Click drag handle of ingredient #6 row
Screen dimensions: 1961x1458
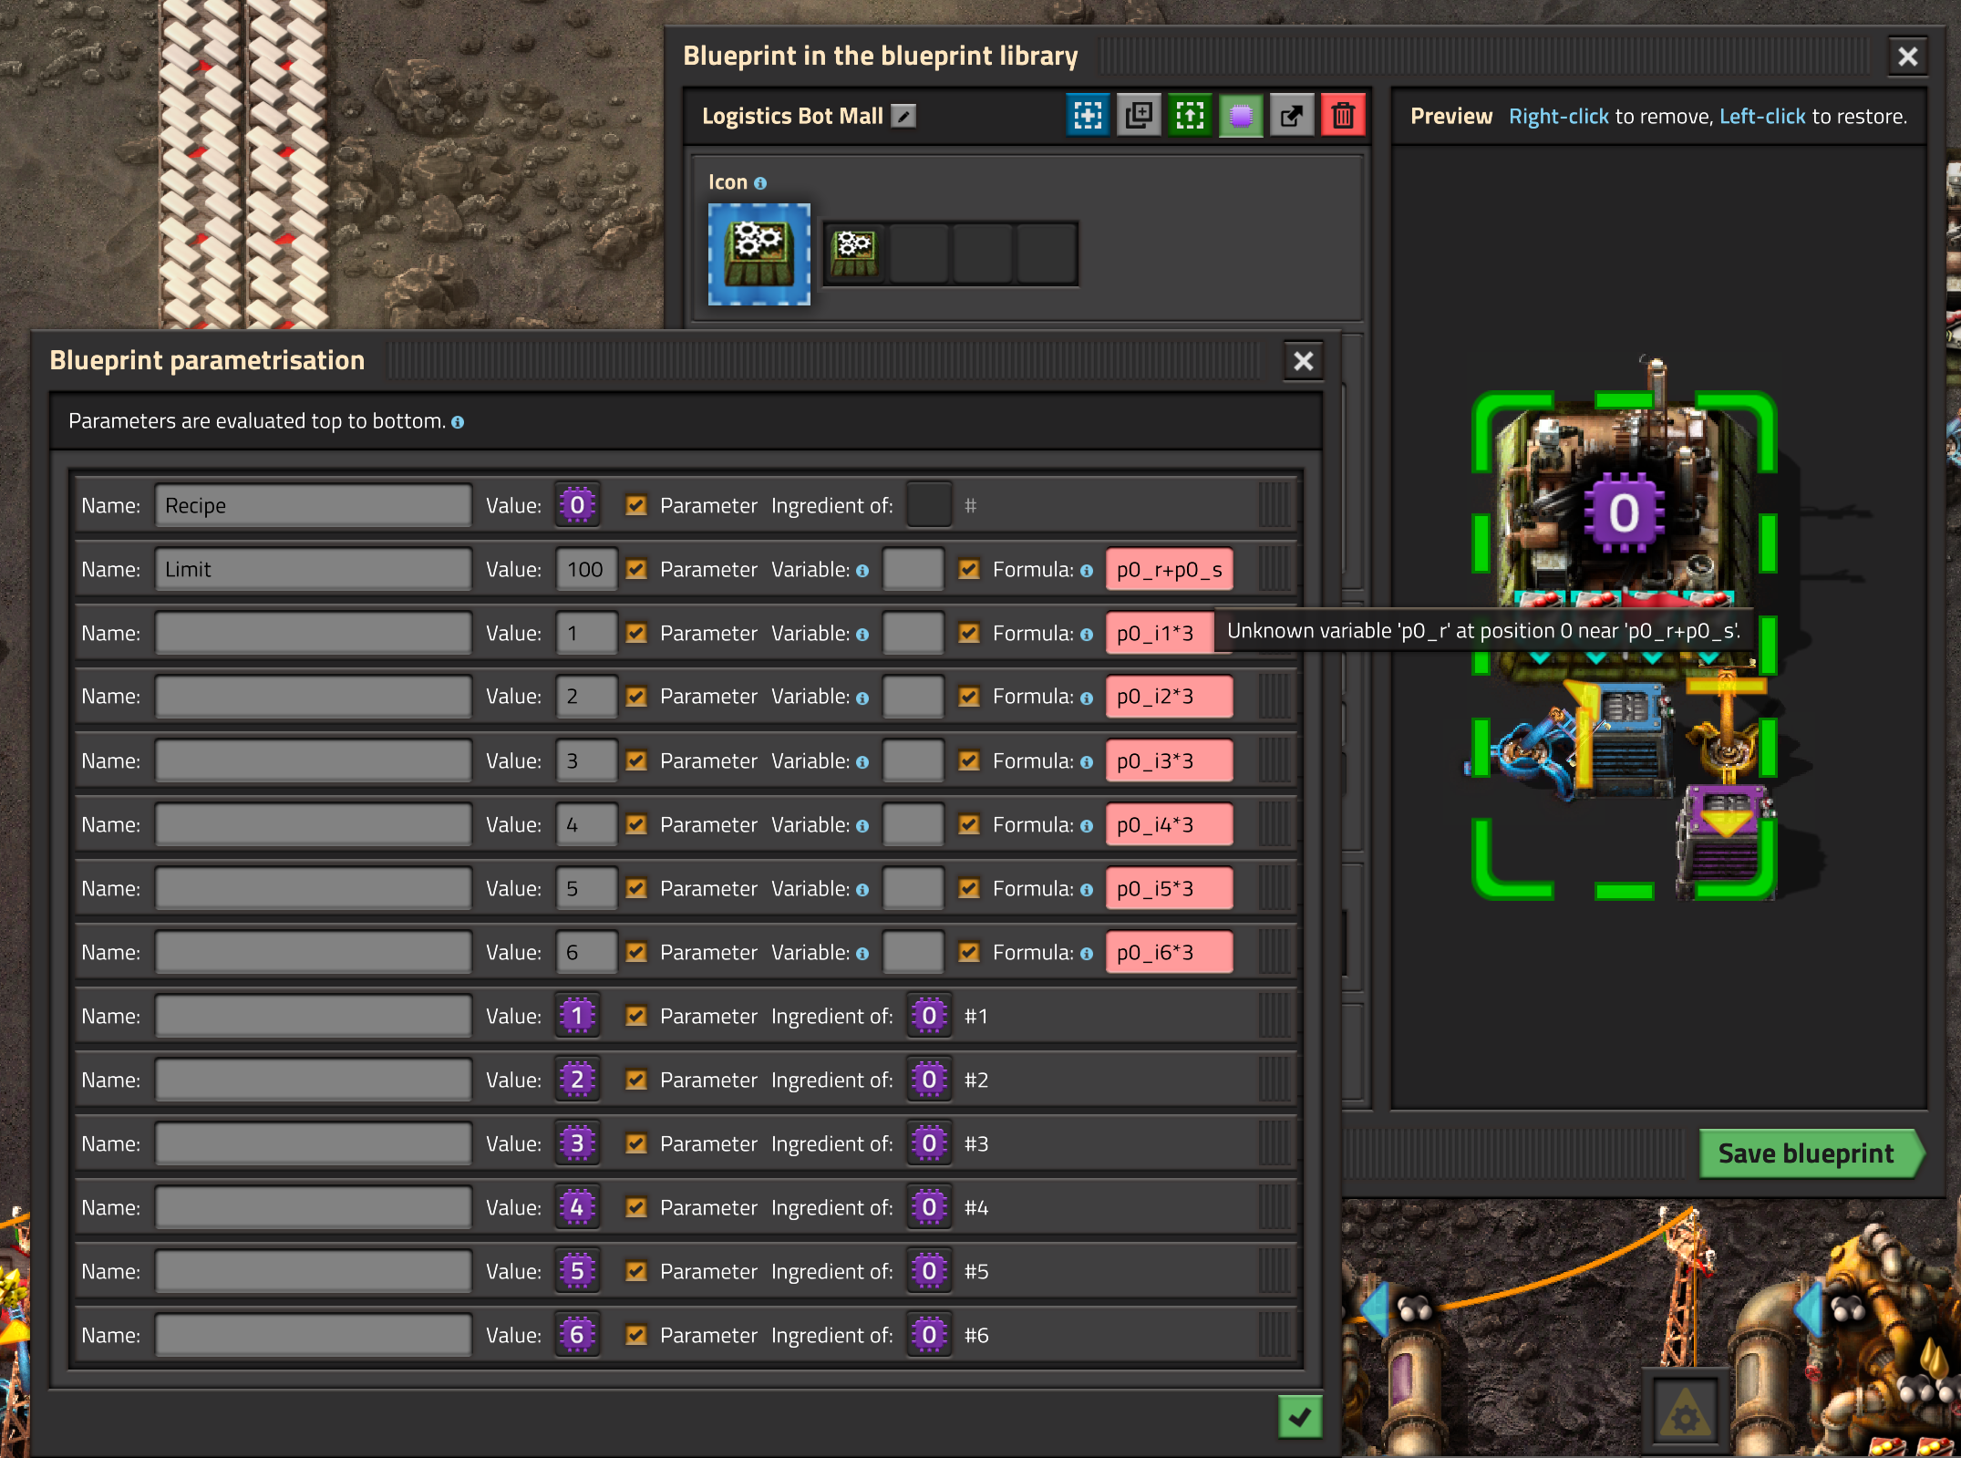coord(1275,1335)
